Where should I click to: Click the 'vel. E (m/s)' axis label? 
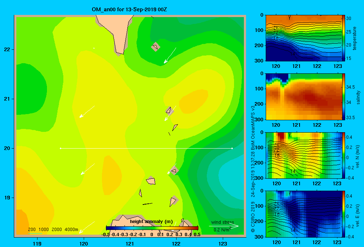tap(358, 215)
